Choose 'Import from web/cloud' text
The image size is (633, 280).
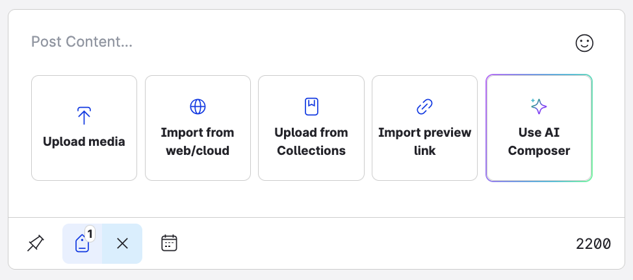(x=198, y=141)
